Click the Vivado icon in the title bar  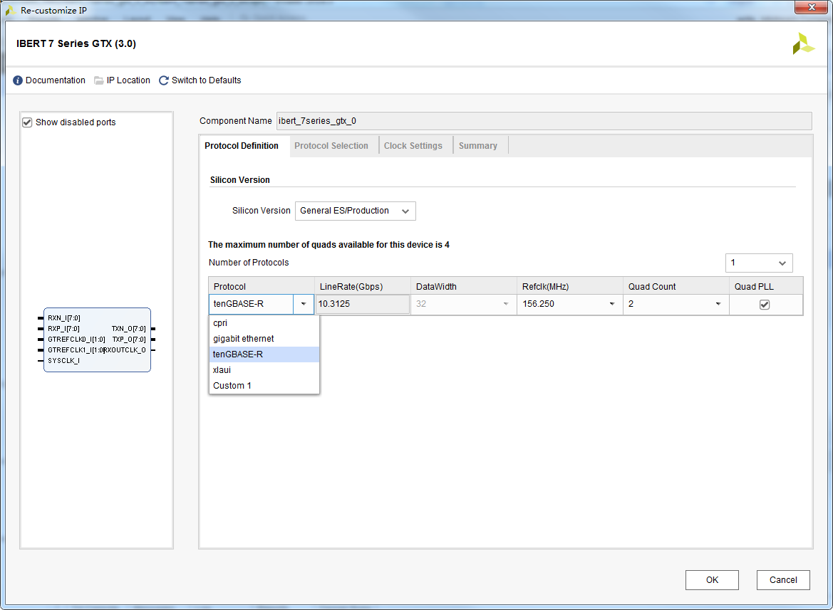pyautogui.click(x=10, y=10)
